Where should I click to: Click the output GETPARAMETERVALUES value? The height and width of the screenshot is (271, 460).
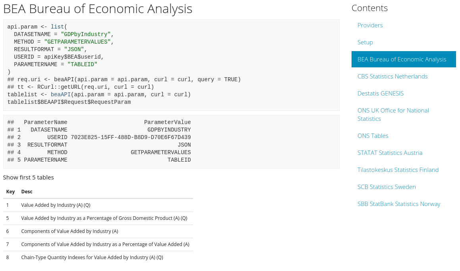(x=161, y=152)
